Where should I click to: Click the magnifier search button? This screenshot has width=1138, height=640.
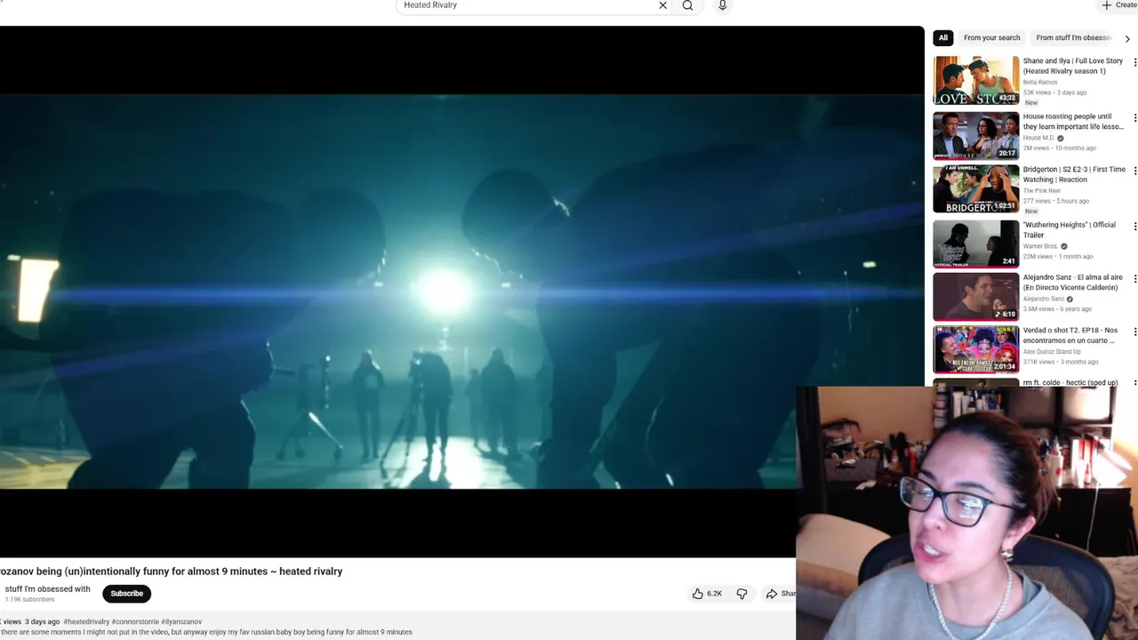tap(687, 5)
